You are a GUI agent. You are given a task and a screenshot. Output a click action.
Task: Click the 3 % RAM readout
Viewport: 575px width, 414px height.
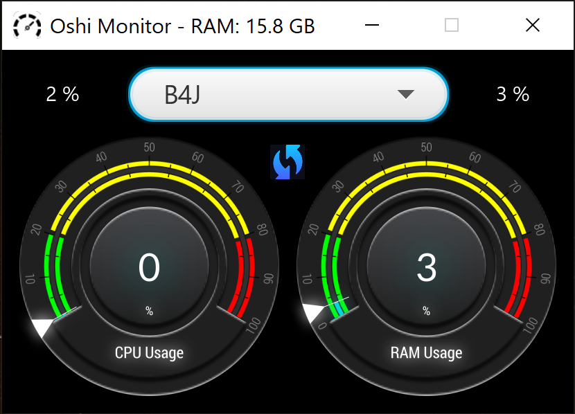click(x=513, y=94)
